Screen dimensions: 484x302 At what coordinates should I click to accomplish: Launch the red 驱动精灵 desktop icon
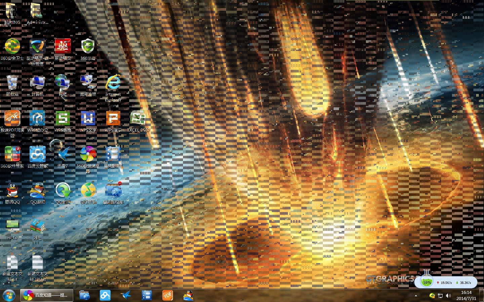[63, 49]
